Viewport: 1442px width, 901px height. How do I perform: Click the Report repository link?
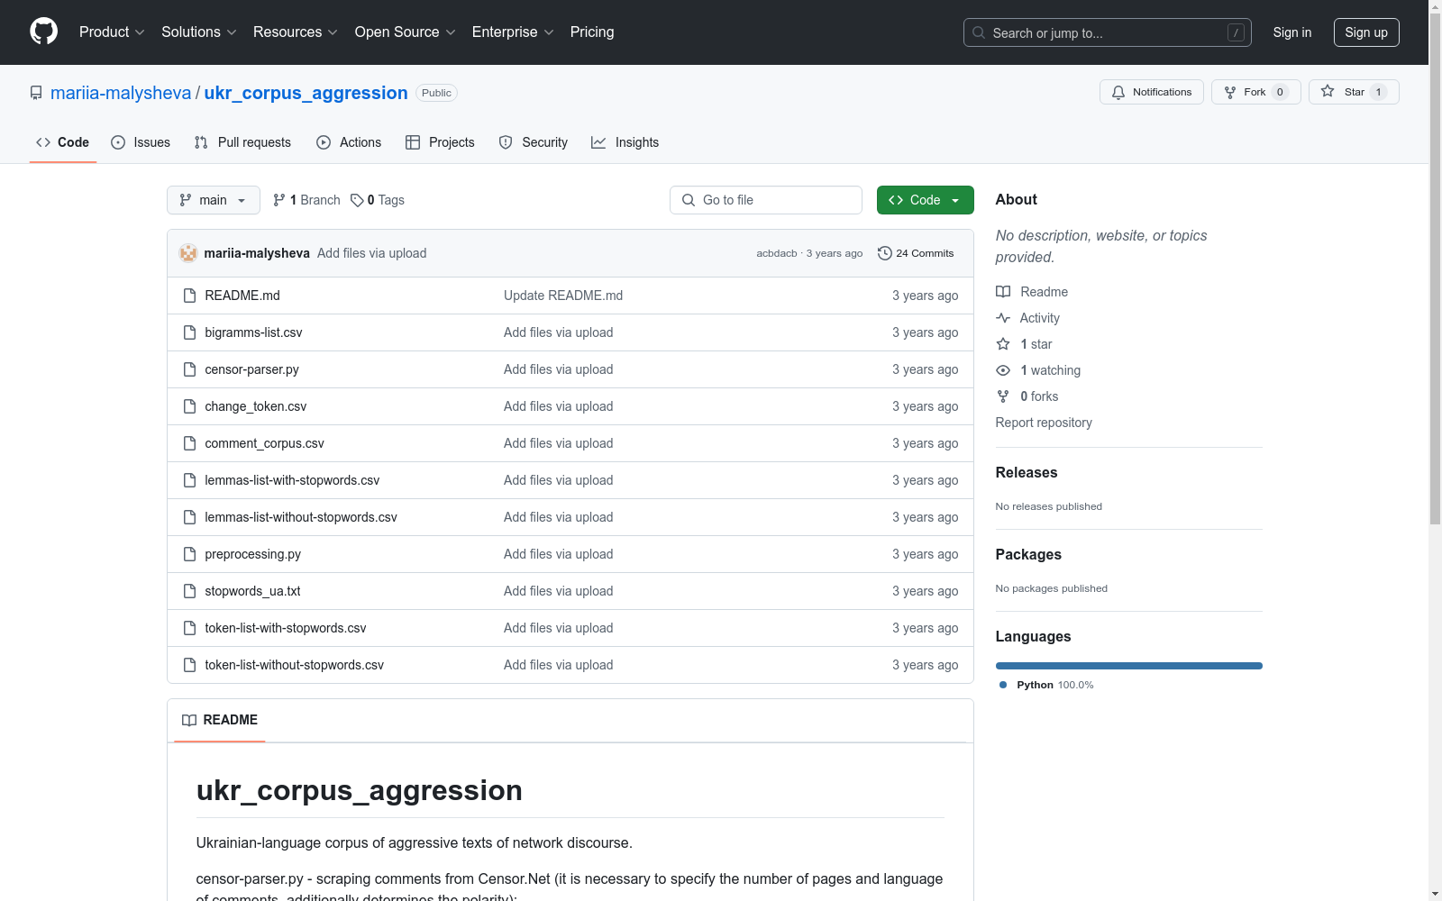coord(1044,423)
